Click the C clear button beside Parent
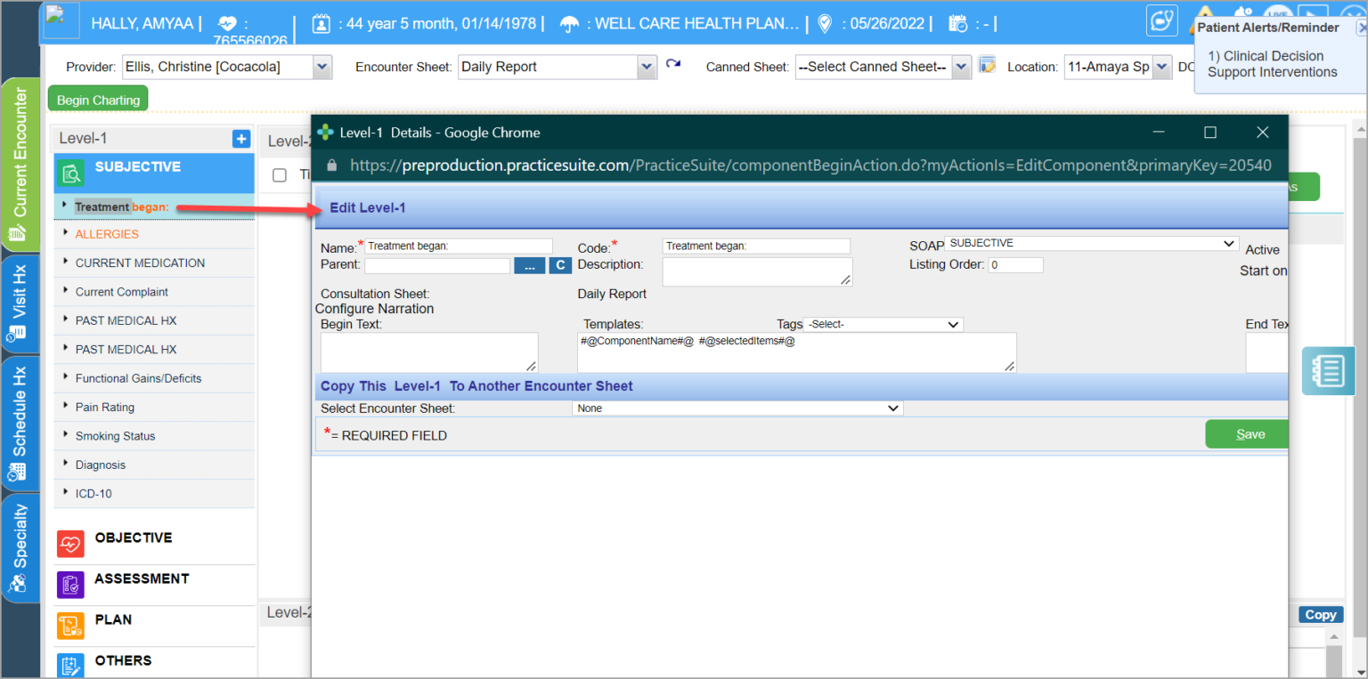 pos(560,265)
